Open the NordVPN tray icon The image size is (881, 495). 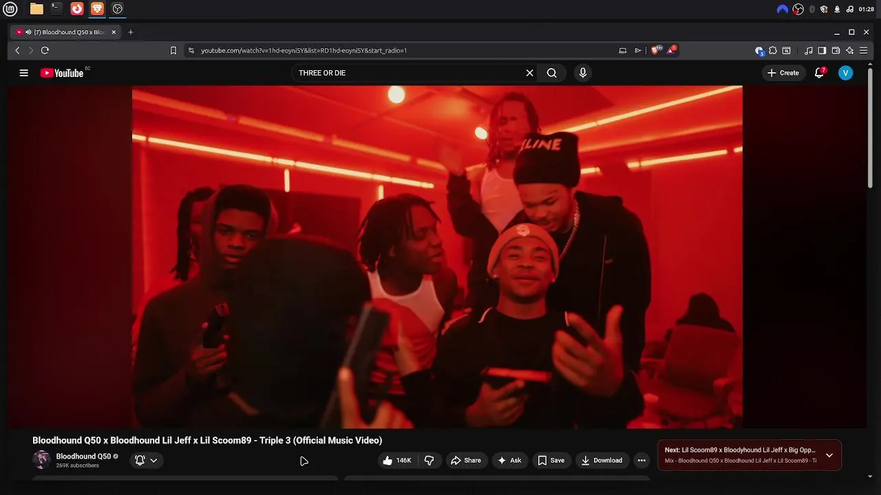(x=782, y=9)
